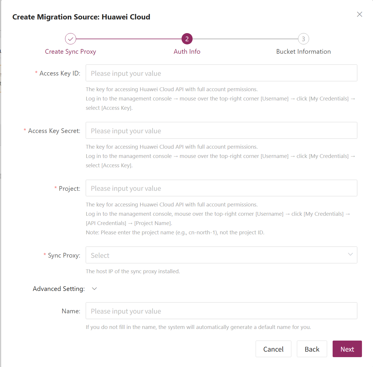Viewport: 373px width, 367px height.
Task: Click the Access Key ID field label
Action: pyautogui.click(x=60, y=73)
